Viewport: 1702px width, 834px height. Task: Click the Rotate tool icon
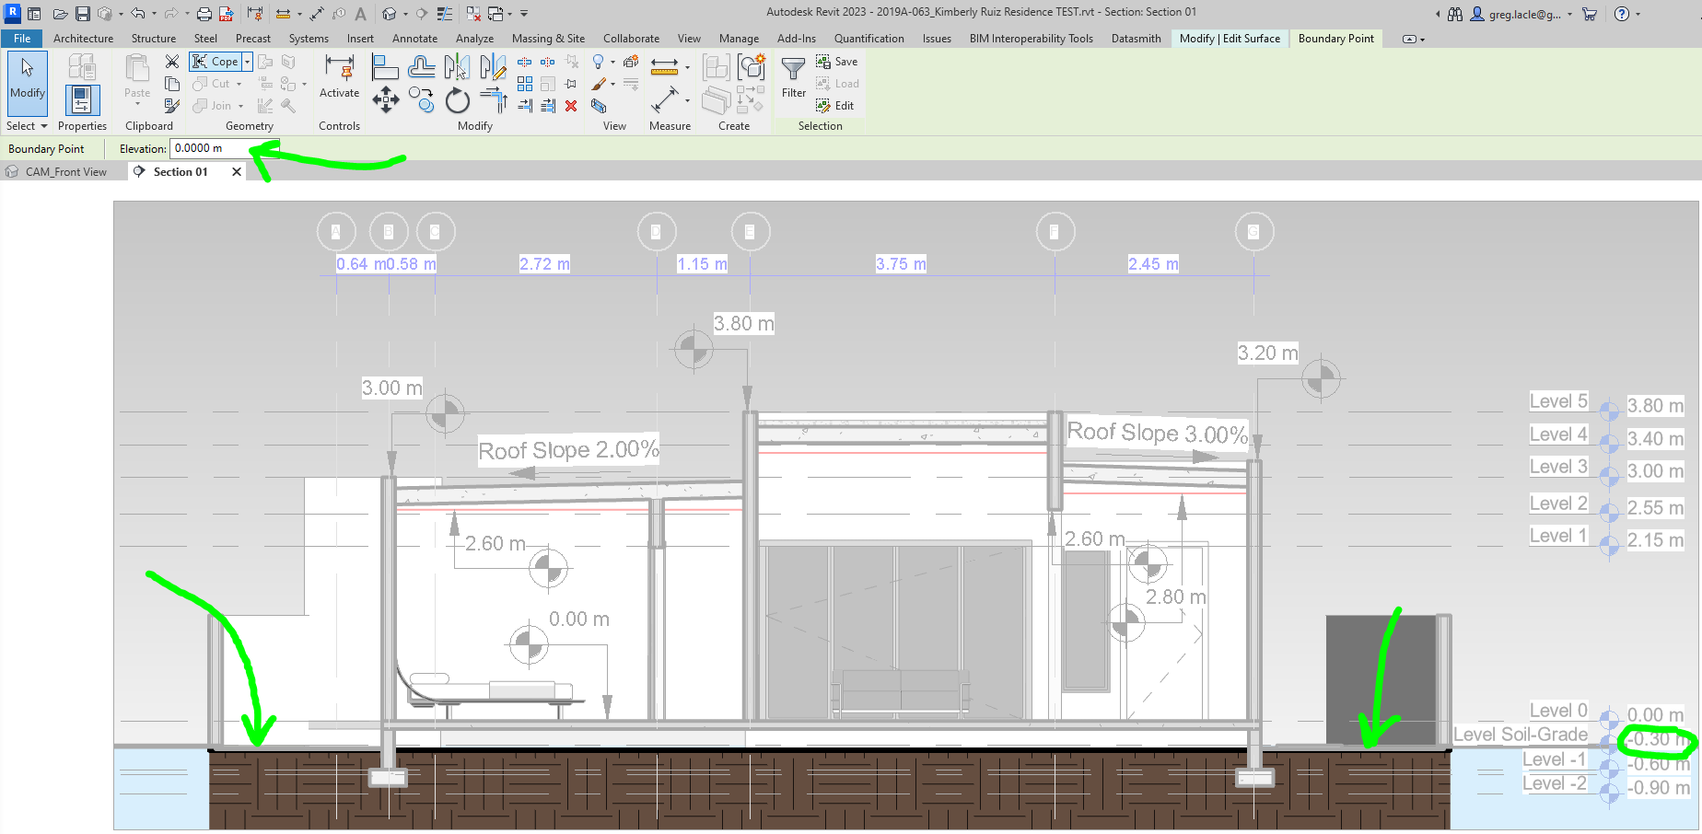point(458,100)
